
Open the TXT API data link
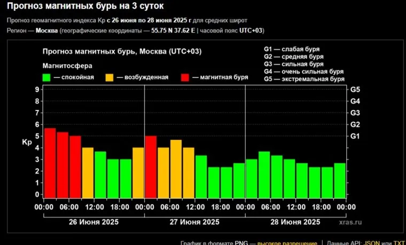click(399, 242)
